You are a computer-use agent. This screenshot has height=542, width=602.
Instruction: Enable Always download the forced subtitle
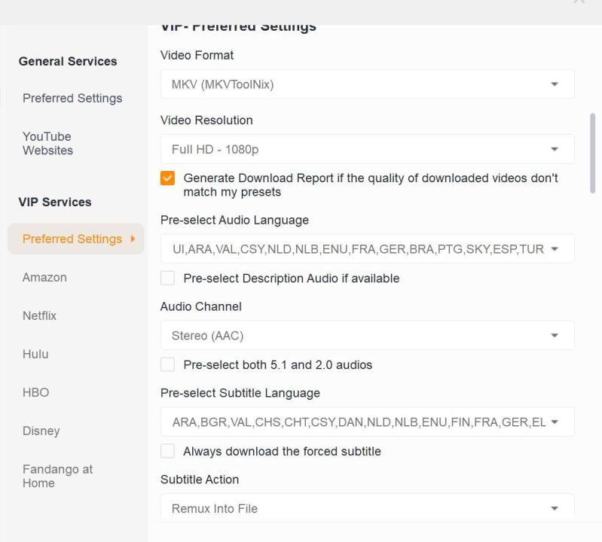(x=168, y=452)
